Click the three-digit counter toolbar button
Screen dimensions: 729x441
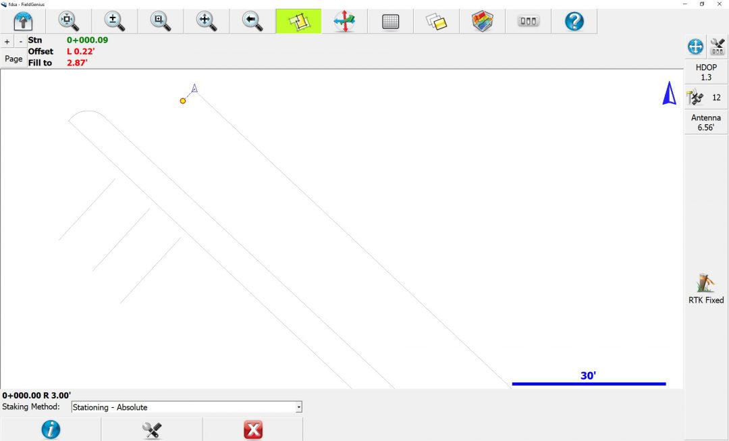(528, 21)
